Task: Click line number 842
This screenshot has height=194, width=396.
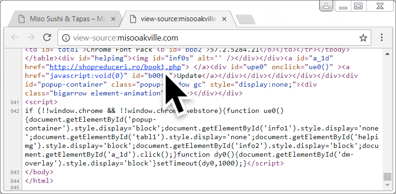Action: click(15, 111)
